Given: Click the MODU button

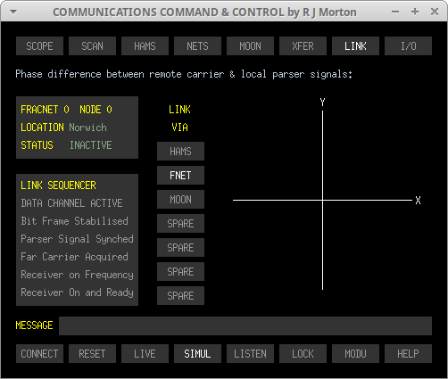Looking at the screenshot, I should (x=355, y=354).
